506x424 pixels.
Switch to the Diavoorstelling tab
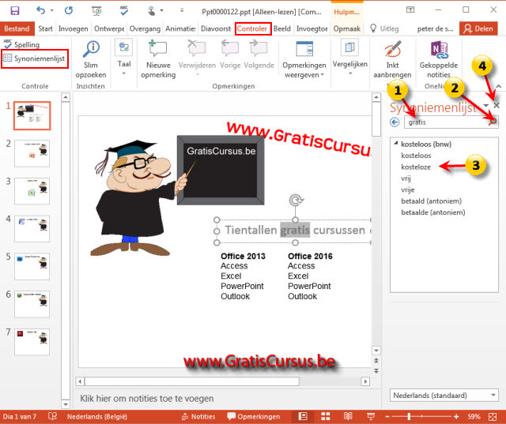click(216, 28)
